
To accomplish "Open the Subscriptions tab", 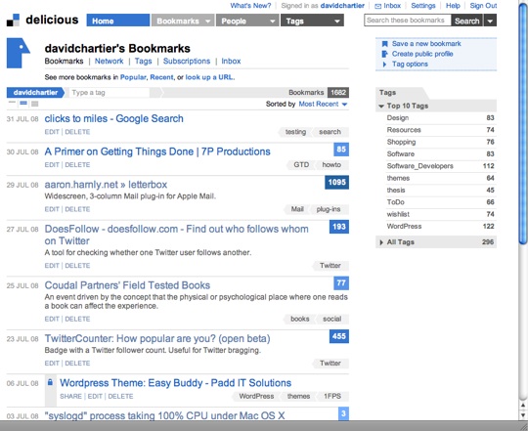I will pyautogui.click(x=187, y=62).
